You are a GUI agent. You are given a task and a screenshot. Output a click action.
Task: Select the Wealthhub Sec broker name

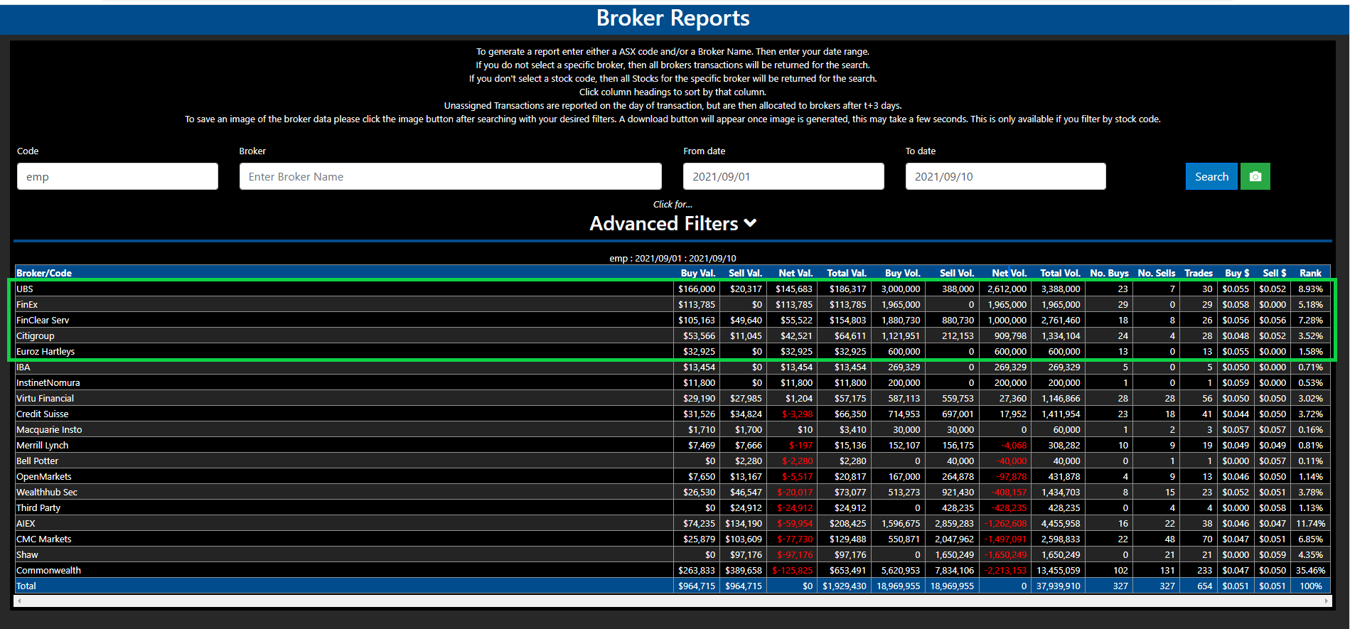(47, 492)
